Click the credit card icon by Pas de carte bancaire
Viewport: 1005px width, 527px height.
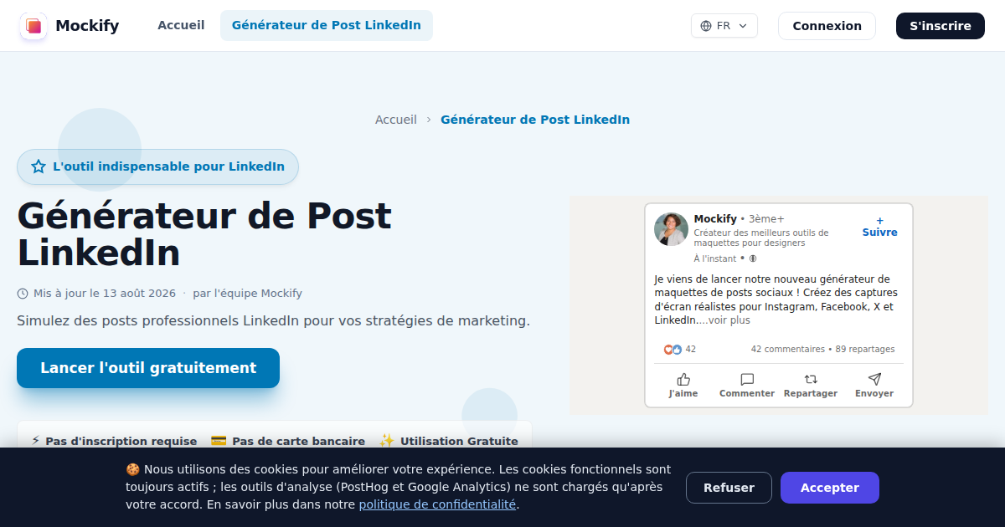click(x=219, y=441)
